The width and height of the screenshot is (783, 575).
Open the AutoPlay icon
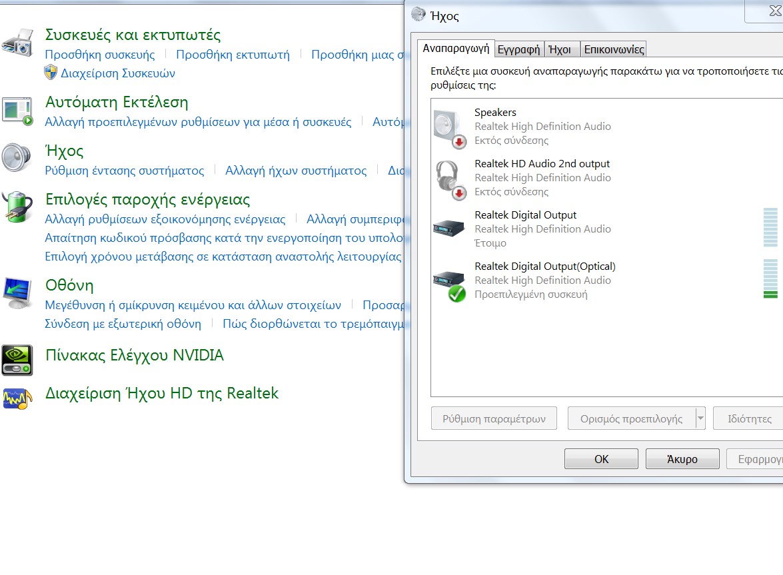(17, 111)
